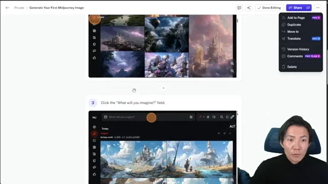The width and height of the screenshot is (328, 184).
Task: Click lower zoom magnifier on first screenshot
Action: (x=232, y=71)
